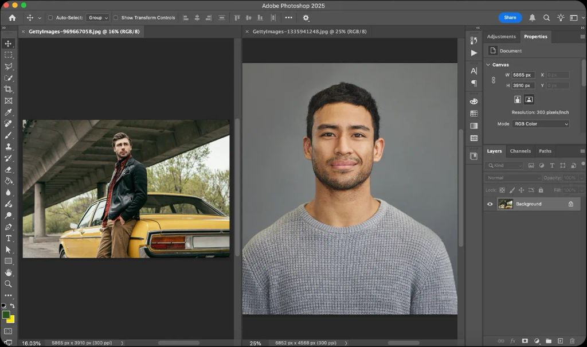
Task: Select the Zoom tool in toolbar
Action: click(x=8, y=284)
